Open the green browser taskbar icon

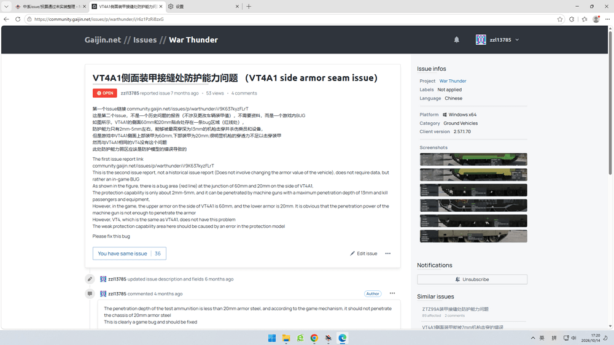300,338
